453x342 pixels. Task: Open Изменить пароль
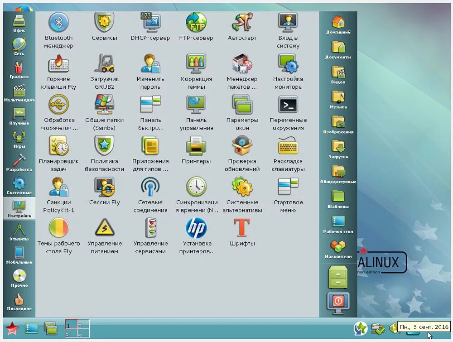click(150, 72)
